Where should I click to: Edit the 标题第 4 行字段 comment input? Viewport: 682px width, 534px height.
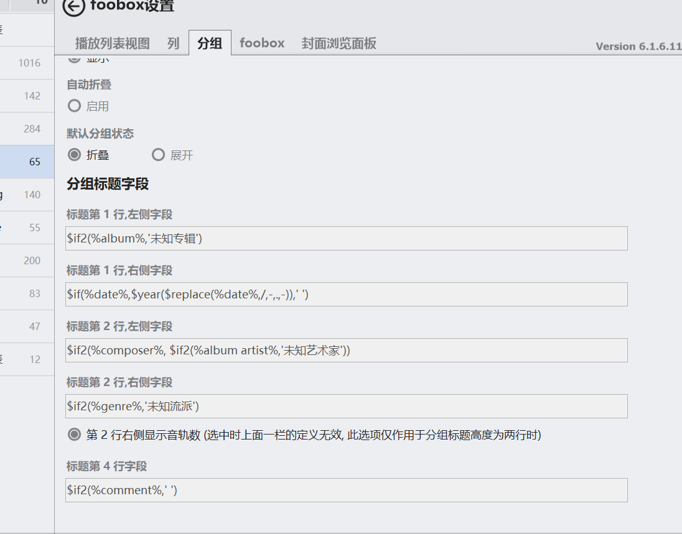[x=346, y=490]
